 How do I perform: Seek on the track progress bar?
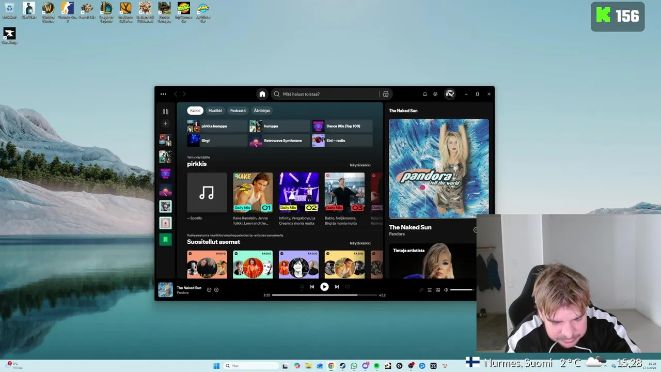coord(324,295)
